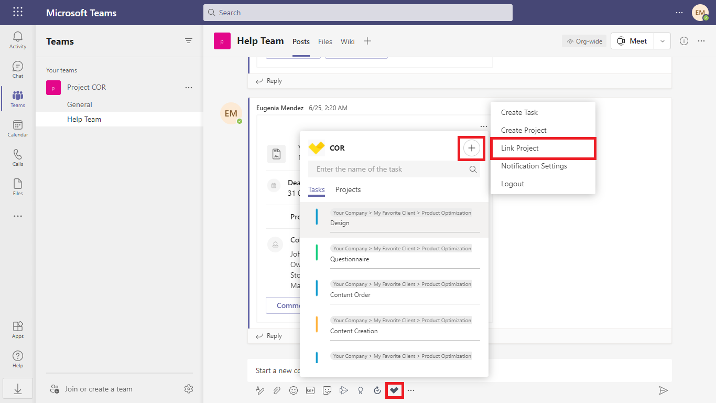Open the Activity feed

[x=18, y=40]
